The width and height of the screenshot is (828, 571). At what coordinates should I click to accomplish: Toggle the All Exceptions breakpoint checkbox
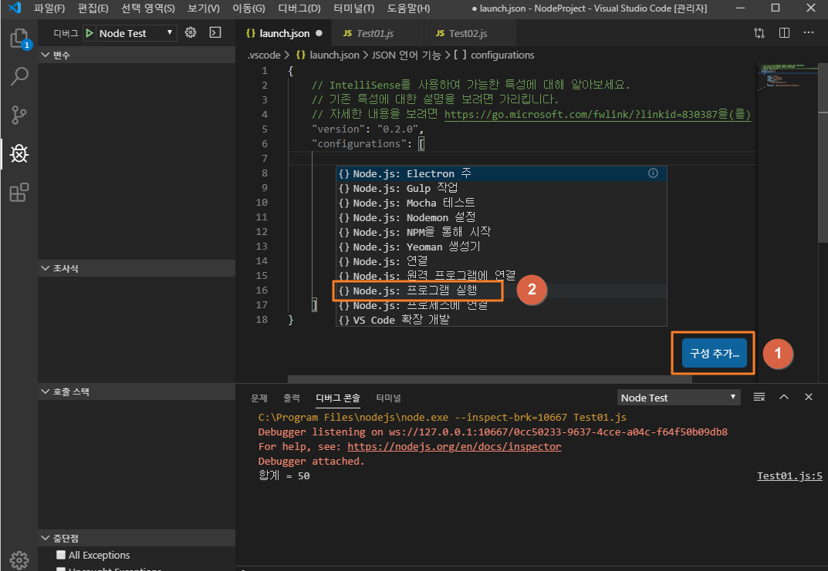click(61, 555)
